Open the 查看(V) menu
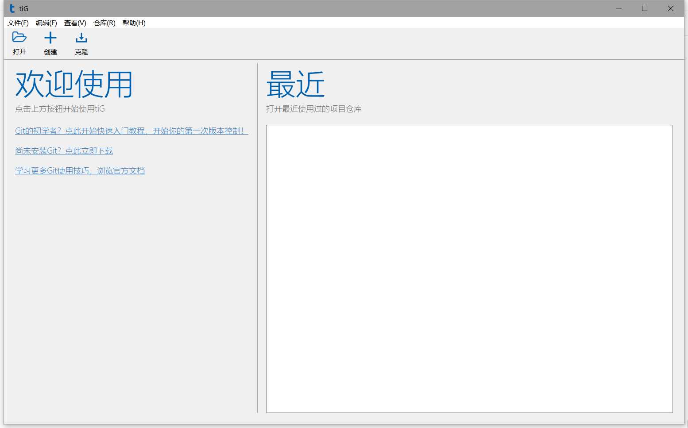 click(75, 23)
